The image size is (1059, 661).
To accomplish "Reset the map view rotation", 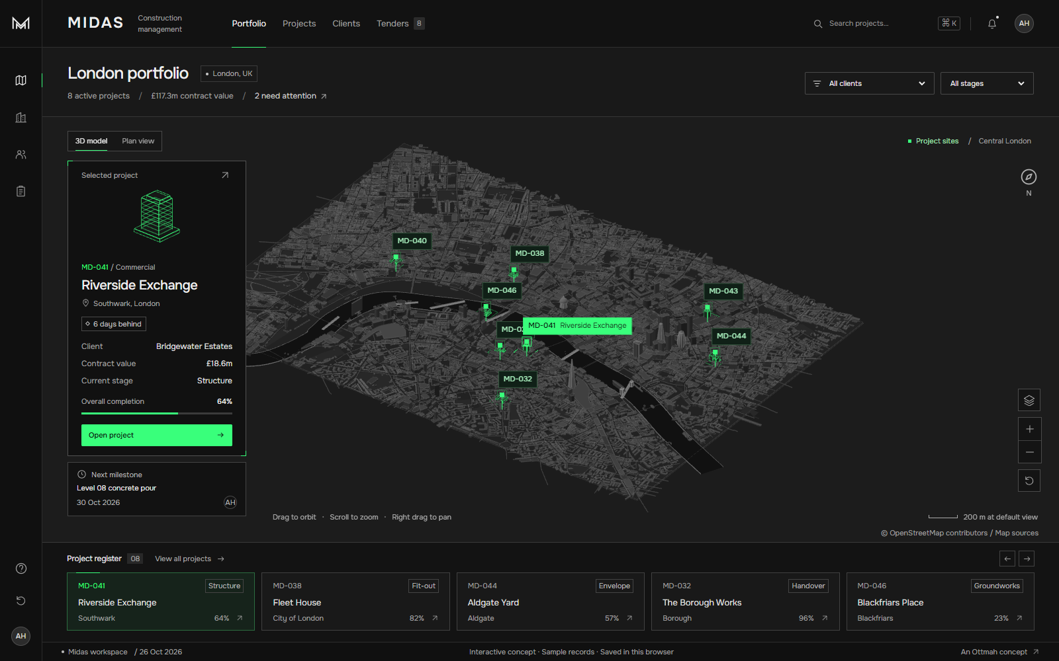I will click(x=1029, y=481).
